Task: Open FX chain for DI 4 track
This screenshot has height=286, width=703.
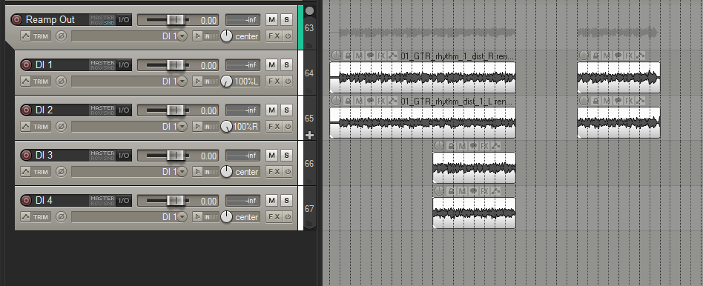Action: (274, 217)
